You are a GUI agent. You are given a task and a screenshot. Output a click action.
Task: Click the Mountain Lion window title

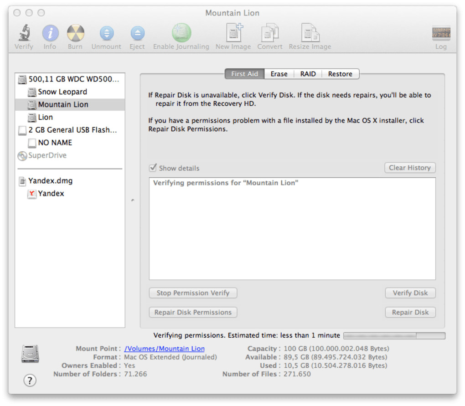point(232,13)
